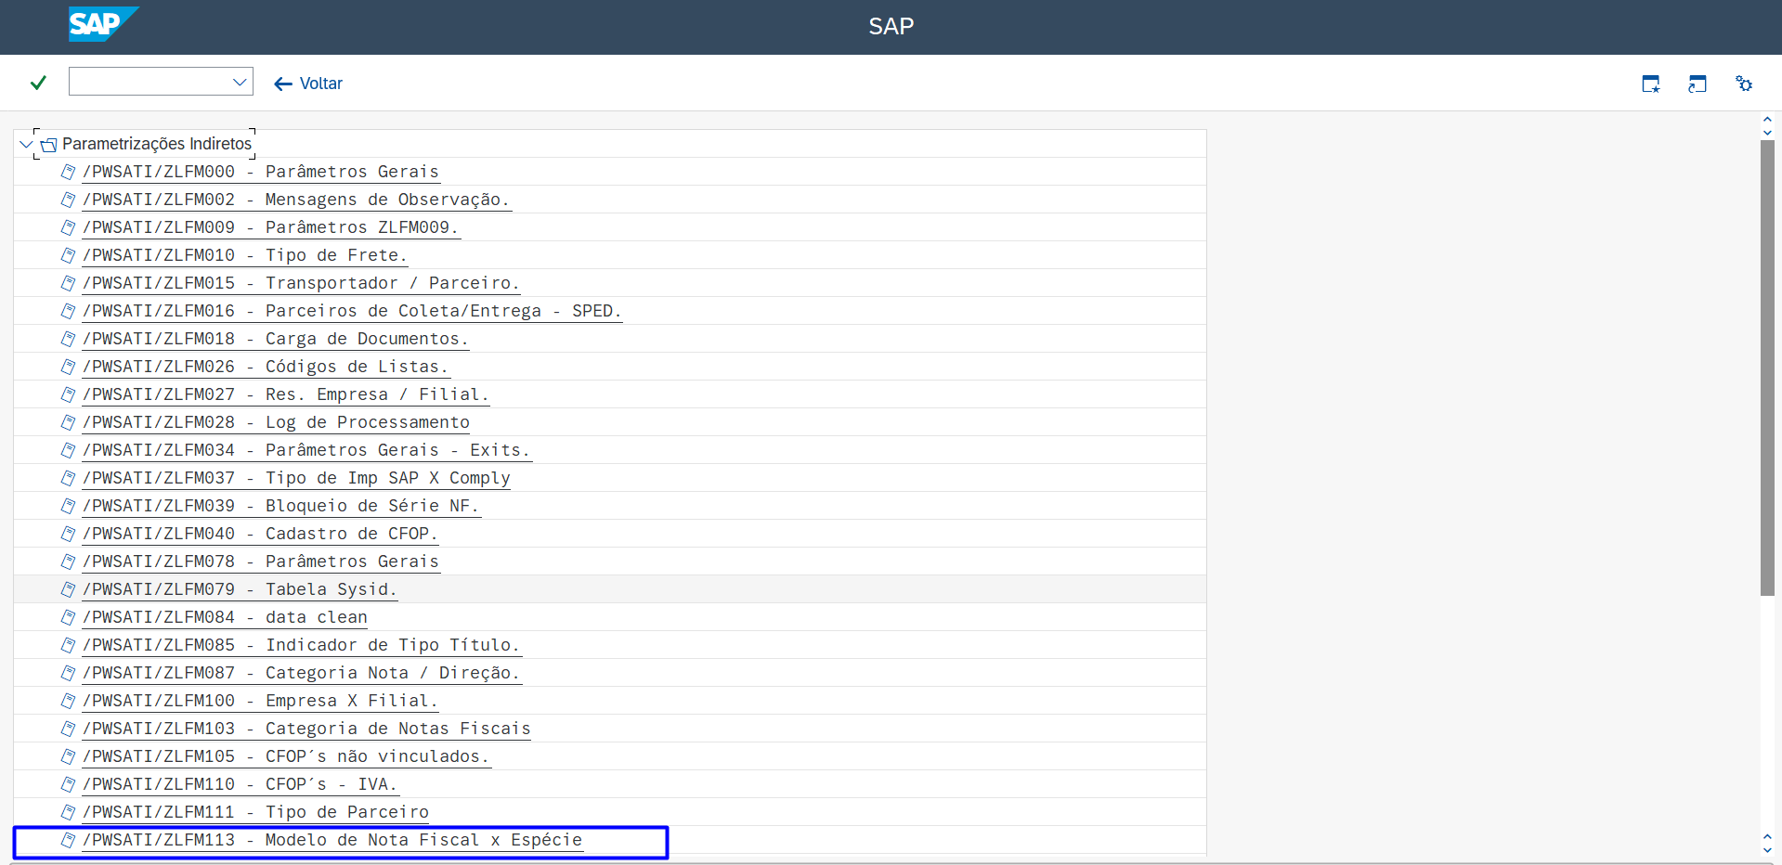The image size is (1782, 865).
Task: Select ZLFM037 Tipo de Imp SAP X Comply
Action: coord(295,478)
